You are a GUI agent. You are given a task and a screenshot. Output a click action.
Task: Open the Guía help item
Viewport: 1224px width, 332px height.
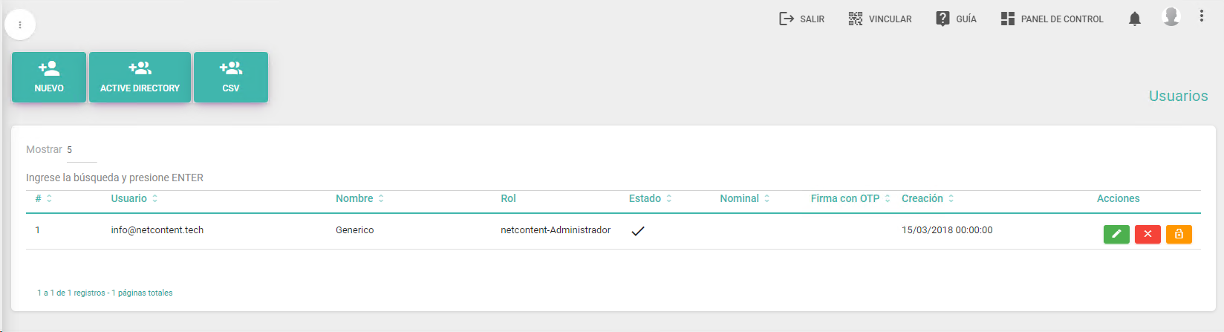[x=956, y=19]
